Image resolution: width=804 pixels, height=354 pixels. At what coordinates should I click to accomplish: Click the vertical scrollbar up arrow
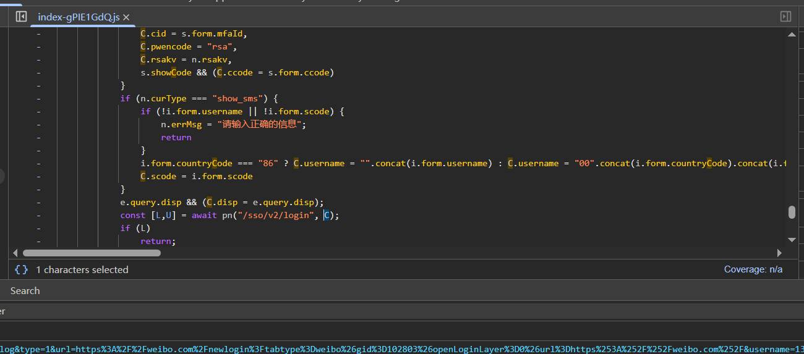pos(792,35)
